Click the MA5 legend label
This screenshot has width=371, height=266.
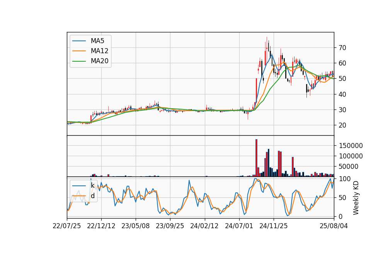(97, 41)
